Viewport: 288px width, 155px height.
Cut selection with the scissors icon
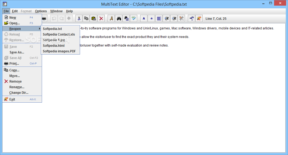tap(79, 18)
